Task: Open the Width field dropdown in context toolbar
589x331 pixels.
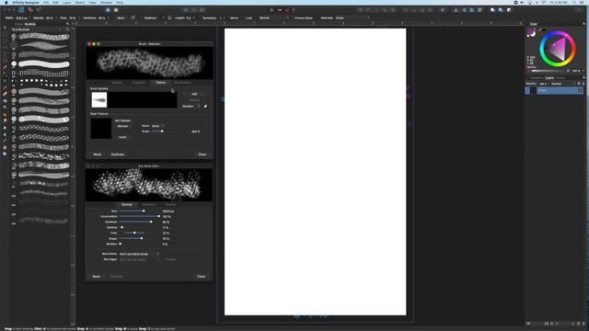Action: (29, 18)
